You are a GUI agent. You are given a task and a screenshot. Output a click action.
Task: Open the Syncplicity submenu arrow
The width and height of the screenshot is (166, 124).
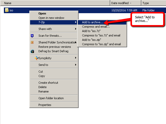[75, 58]
